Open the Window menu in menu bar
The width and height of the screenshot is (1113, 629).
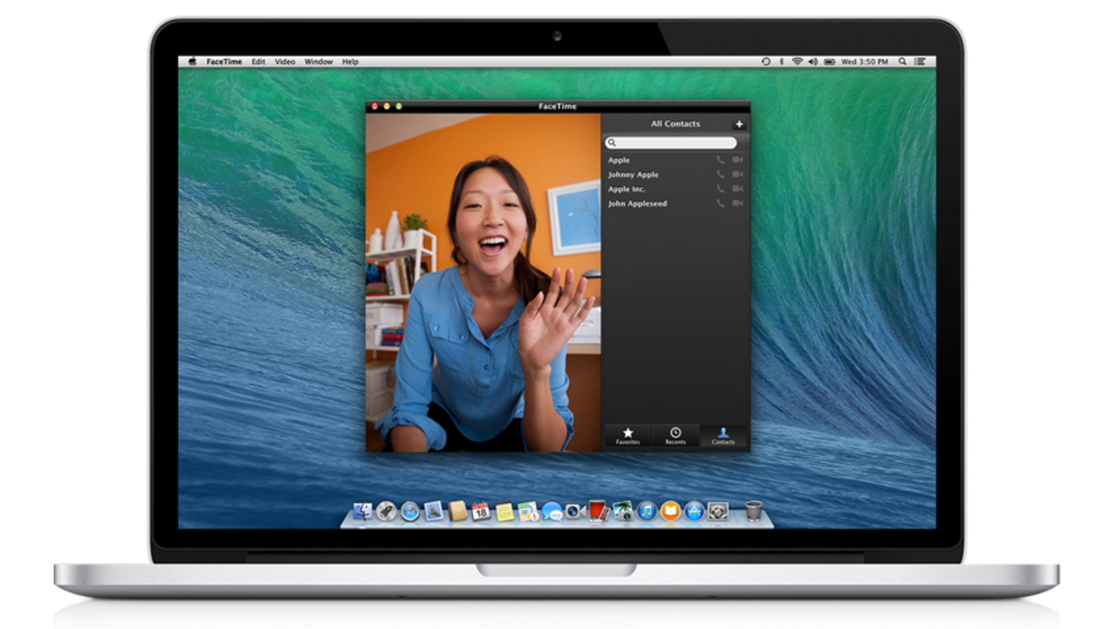pyautogui.click(x=318, y=62)
